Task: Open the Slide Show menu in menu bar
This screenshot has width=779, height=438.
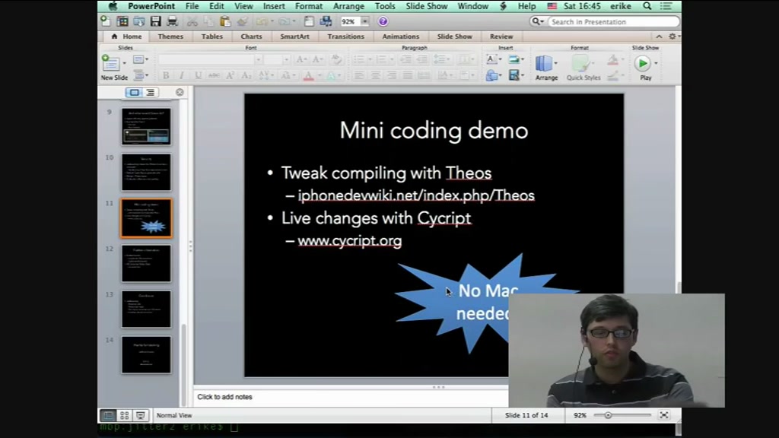Action: point(426,6)
